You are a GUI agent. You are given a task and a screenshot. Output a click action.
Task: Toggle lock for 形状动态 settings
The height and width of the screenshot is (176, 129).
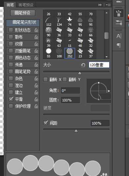pos(36,30)
